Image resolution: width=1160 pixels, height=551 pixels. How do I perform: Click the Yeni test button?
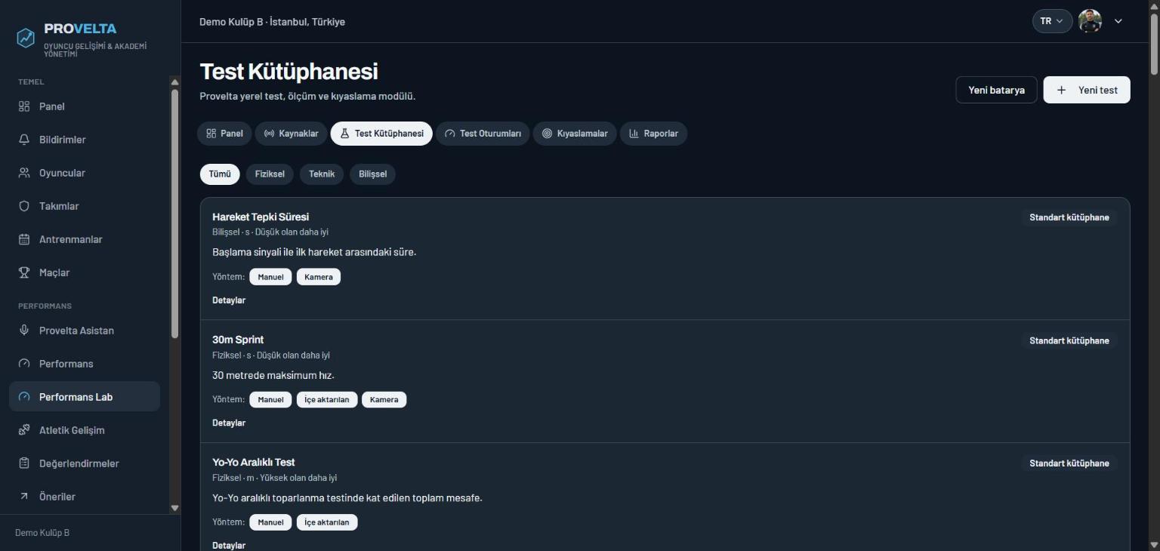pyautogui.click(x=1087, y=90)
